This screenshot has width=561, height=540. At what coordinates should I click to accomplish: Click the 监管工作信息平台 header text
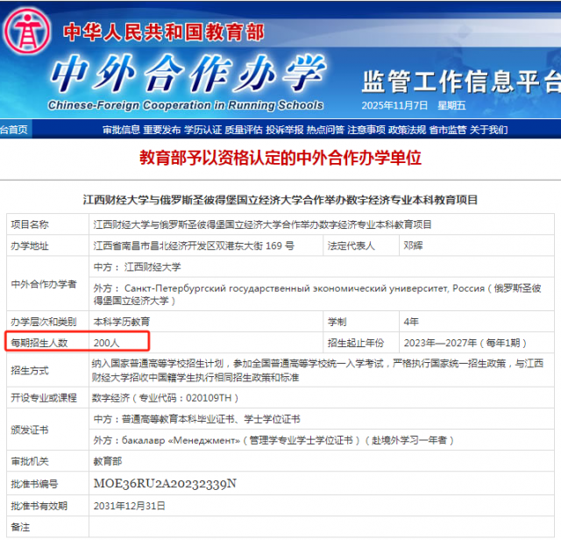click(x=460, y=82)
